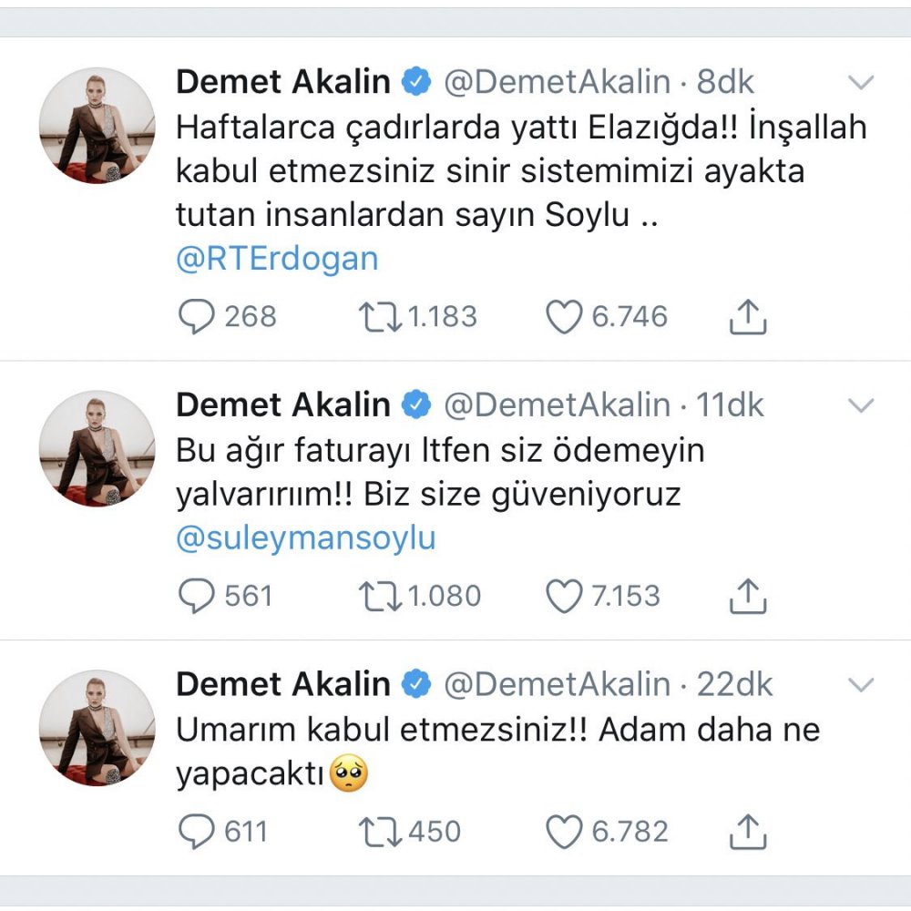Reply to the tweet with 611 comments
The image size is (911, 911).
pos(195,832)
